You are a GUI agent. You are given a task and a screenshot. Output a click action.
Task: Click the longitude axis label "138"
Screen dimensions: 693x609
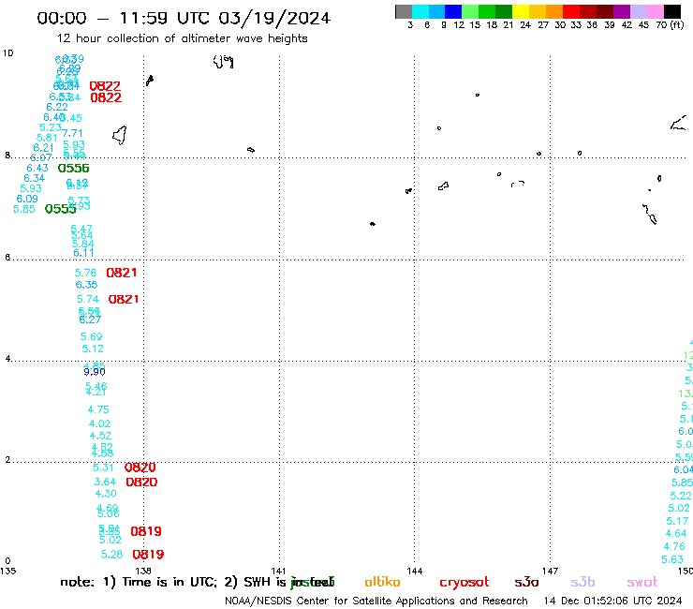pyautogui.click(x=143, y=572)
